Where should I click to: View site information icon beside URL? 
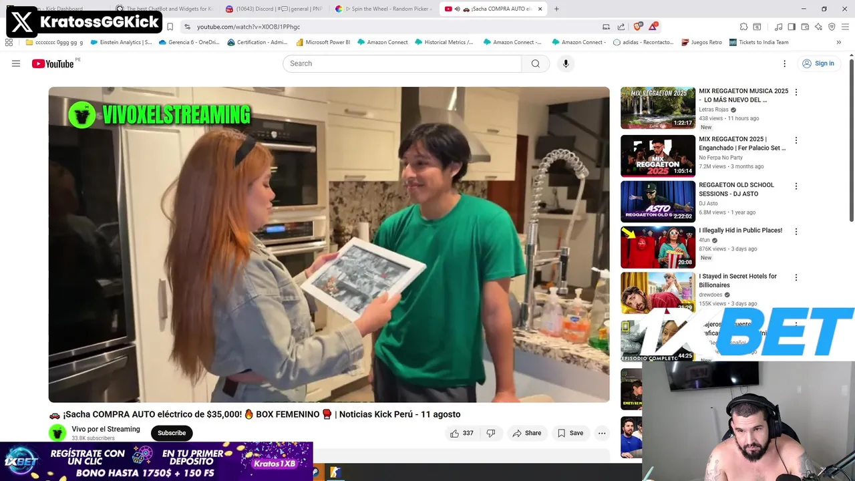click(188, 27)
